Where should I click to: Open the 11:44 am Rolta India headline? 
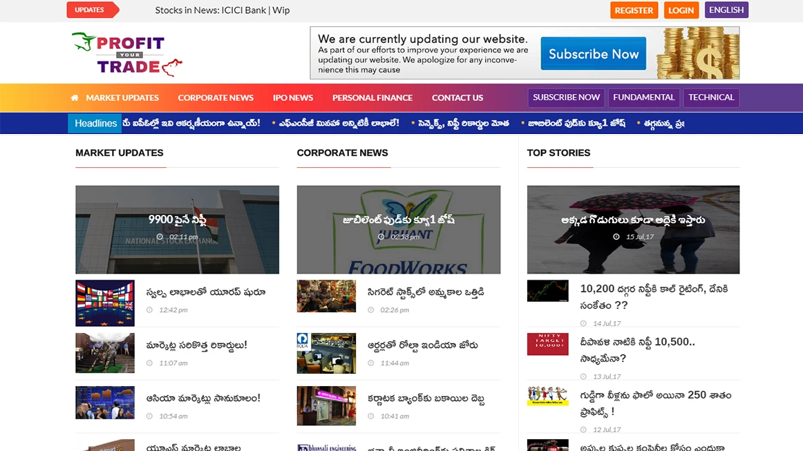[x=422, y=345]
